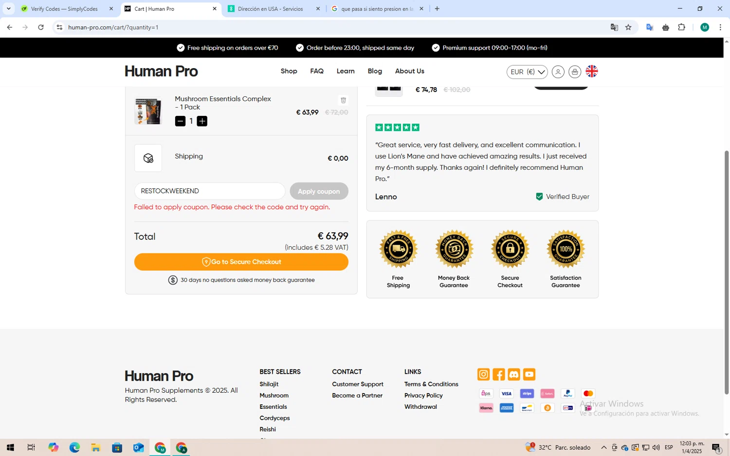Screen dimensions: 730x456
Task: Click the EPS payment logo
Action: 486,394
